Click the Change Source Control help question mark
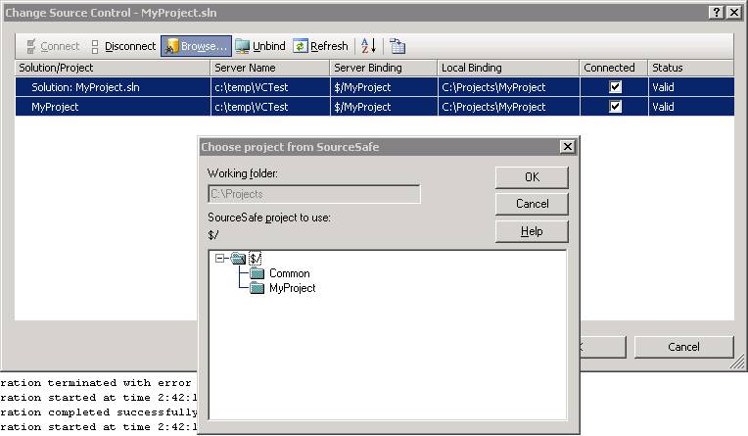 tap(717, 12)
